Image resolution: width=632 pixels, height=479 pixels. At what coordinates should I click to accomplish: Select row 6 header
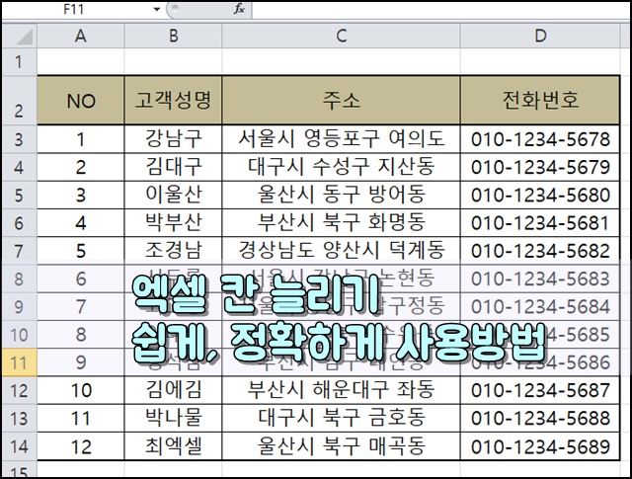(20, 223)
